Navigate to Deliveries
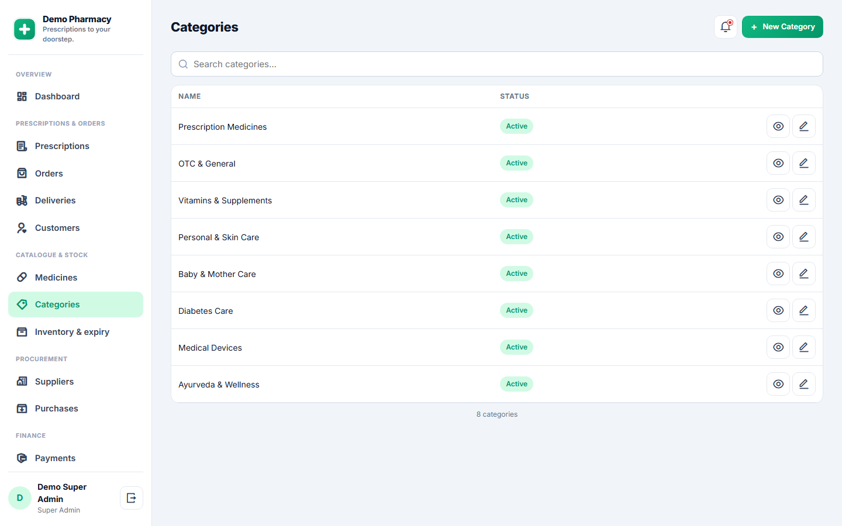Screen dimensions: 842x526 (75, 200)
